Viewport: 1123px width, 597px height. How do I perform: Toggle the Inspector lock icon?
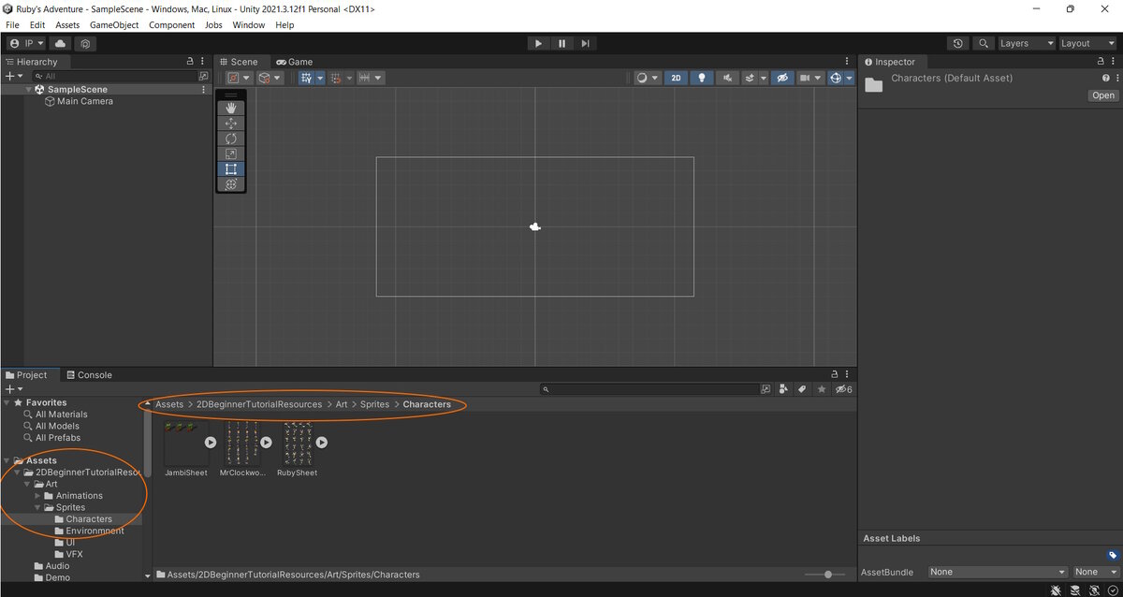click(x=1101, y=62)
